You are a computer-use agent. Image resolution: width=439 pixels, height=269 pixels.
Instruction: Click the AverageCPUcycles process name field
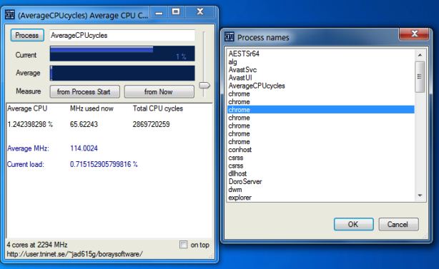[x=122, y=36]
